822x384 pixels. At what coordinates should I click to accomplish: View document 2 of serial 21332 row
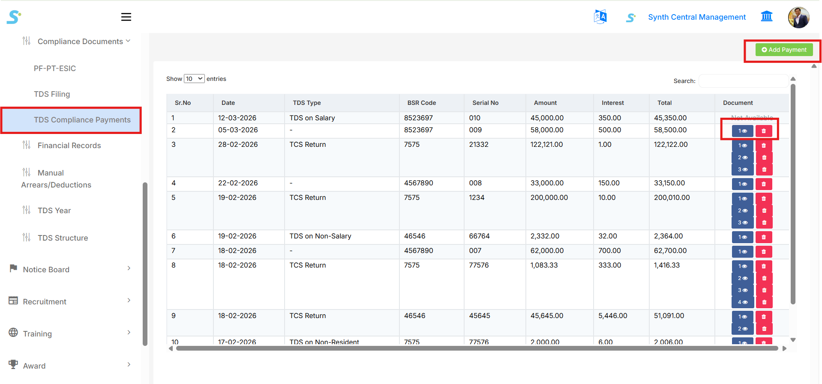742,158
